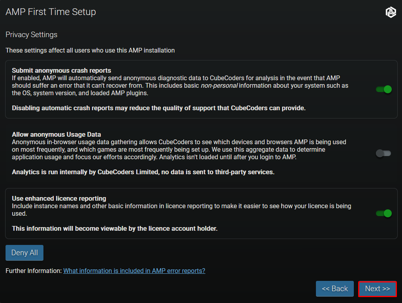
Task: Open the AMP error reports information link
Action: [134, 271]
